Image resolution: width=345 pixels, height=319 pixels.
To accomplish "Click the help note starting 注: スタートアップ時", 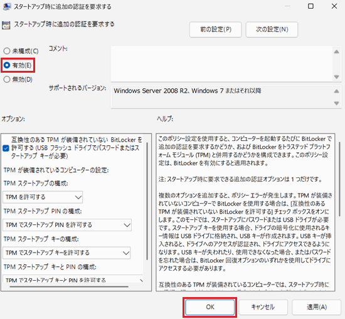I will (240, 179).
